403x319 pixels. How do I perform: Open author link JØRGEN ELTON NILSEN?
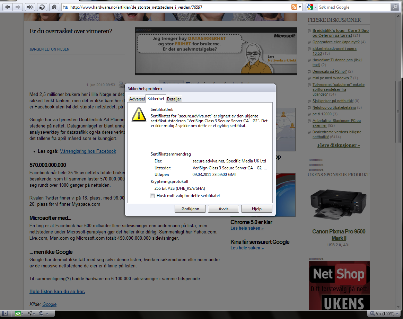(x=49, y=49)
